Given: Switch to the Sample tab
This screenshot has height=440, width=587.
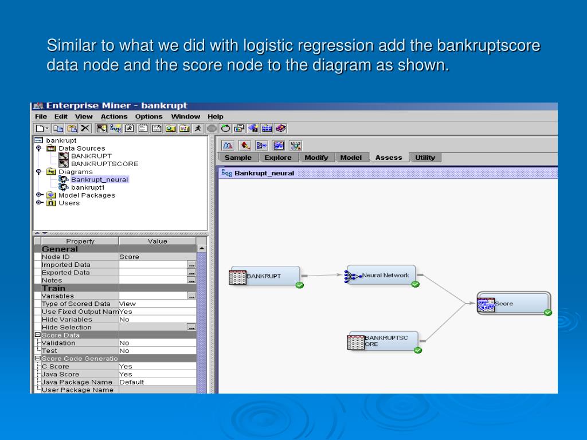Looking at the screenshot, I should [238, 158].
